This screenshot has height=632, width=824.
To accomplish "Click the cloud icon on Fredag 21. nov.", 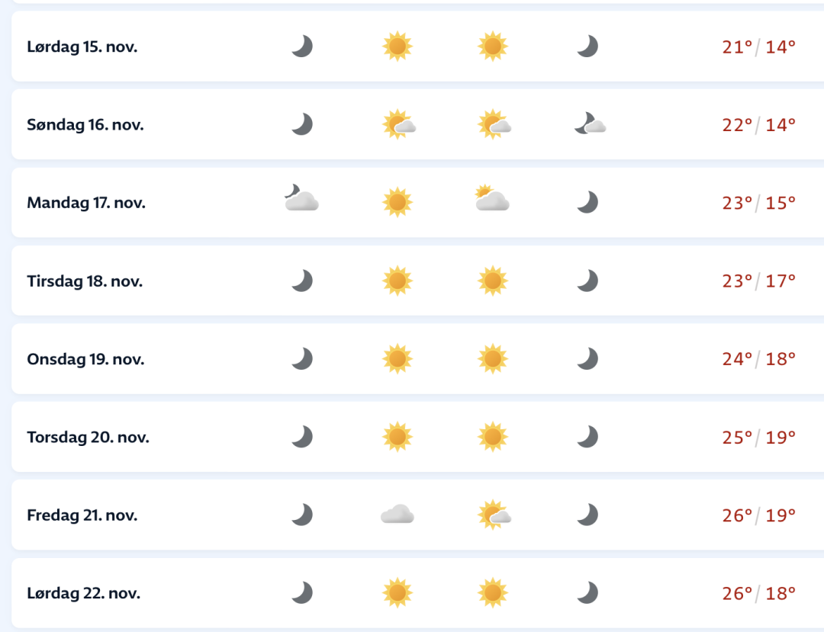I will tap(397, 515).
